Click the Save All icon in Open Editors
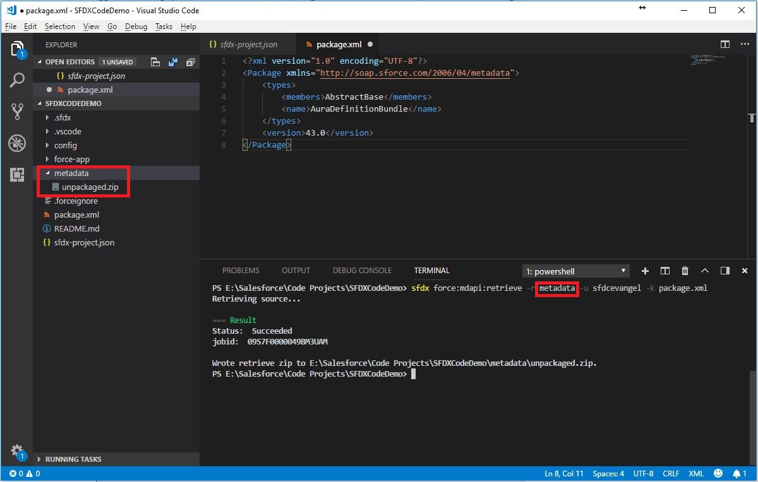This screenshot has width=758, height=482. (172, 62)
